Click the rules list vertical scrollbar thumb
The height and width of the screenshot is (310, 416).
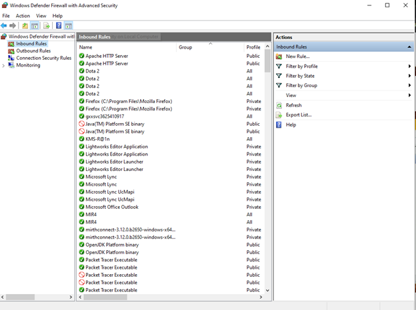coord(267,61)
